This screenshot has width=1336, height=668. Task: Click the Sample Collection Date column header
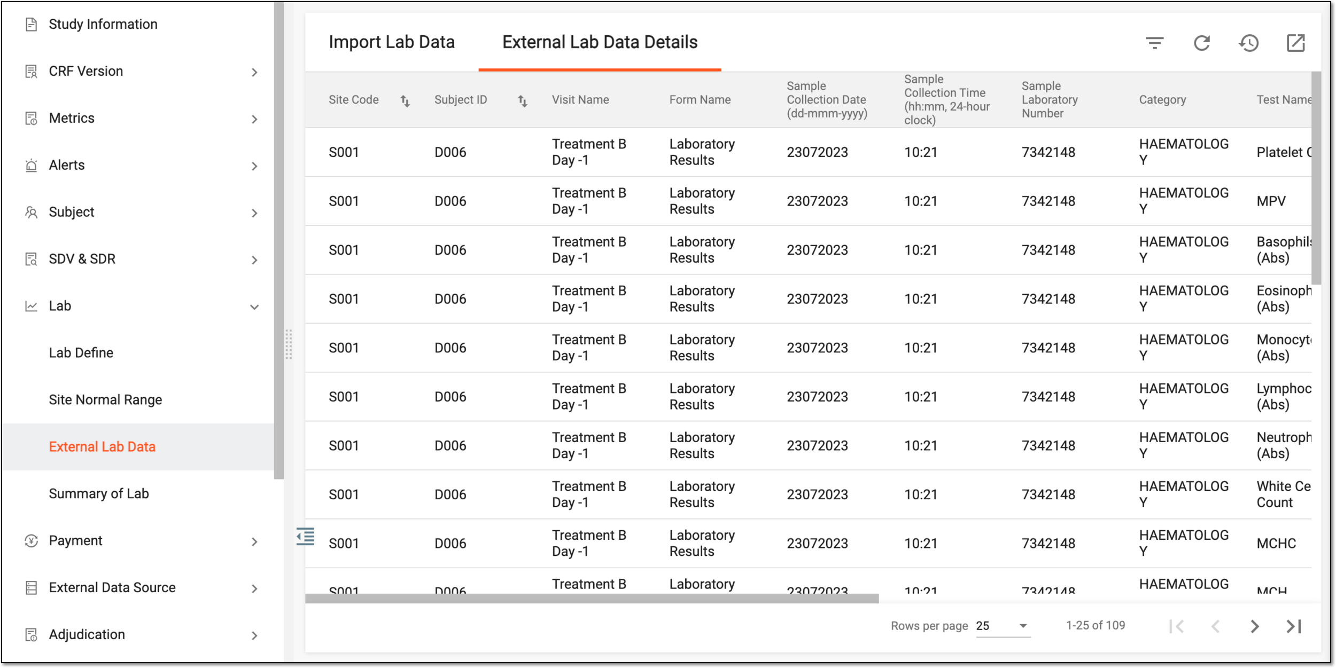click(x=827, y=100)
